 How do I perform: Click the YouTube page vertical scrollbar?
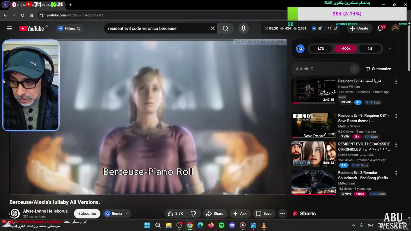(409, 48)
